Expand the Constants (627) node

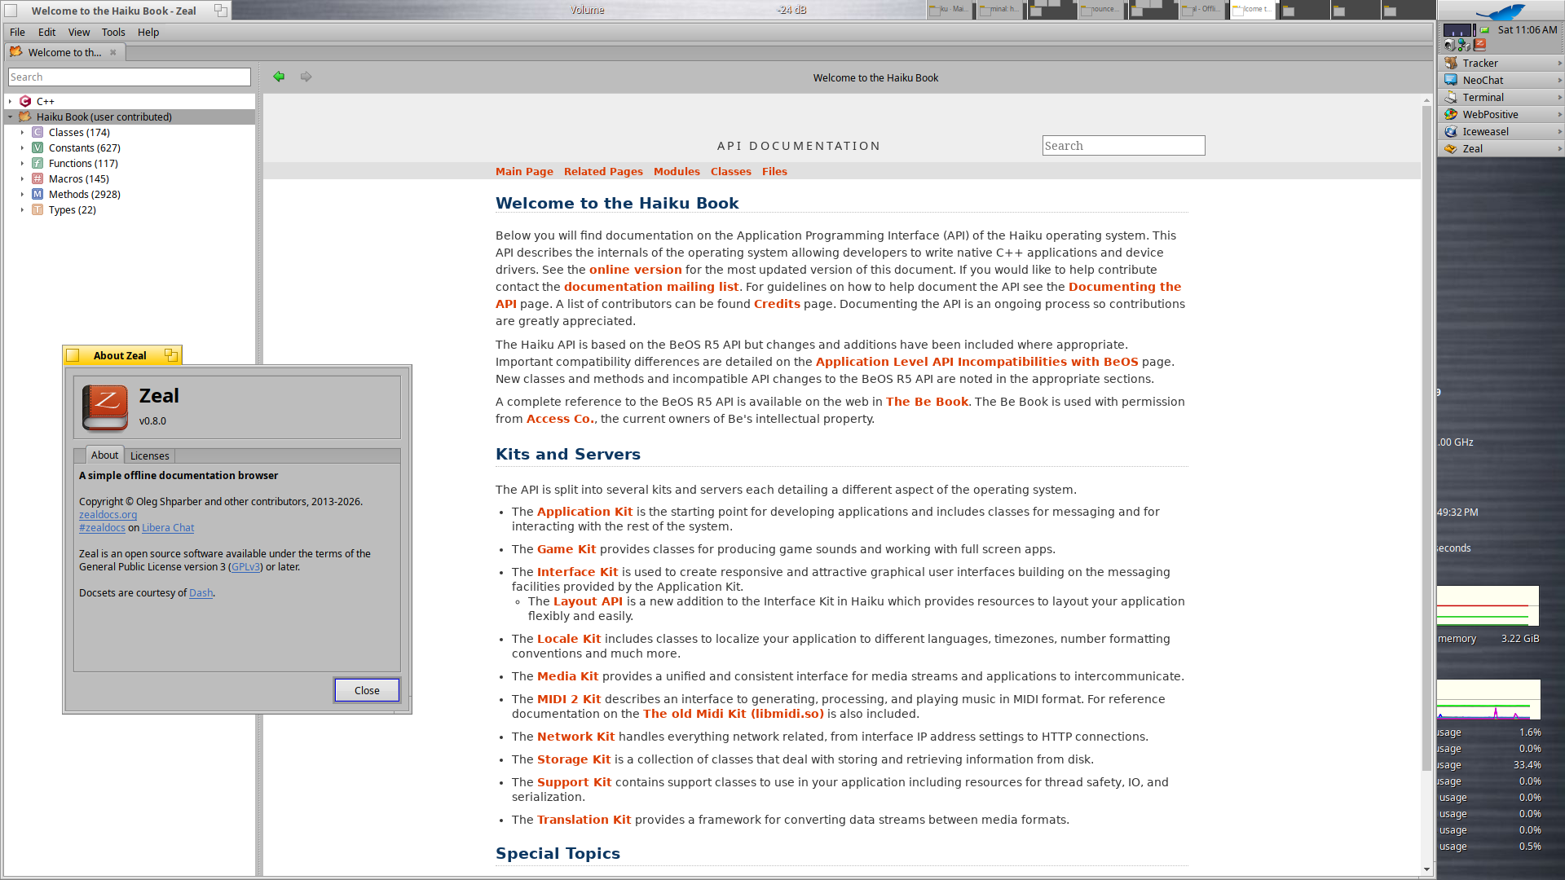pyautogui.click(x=22, y=147)
